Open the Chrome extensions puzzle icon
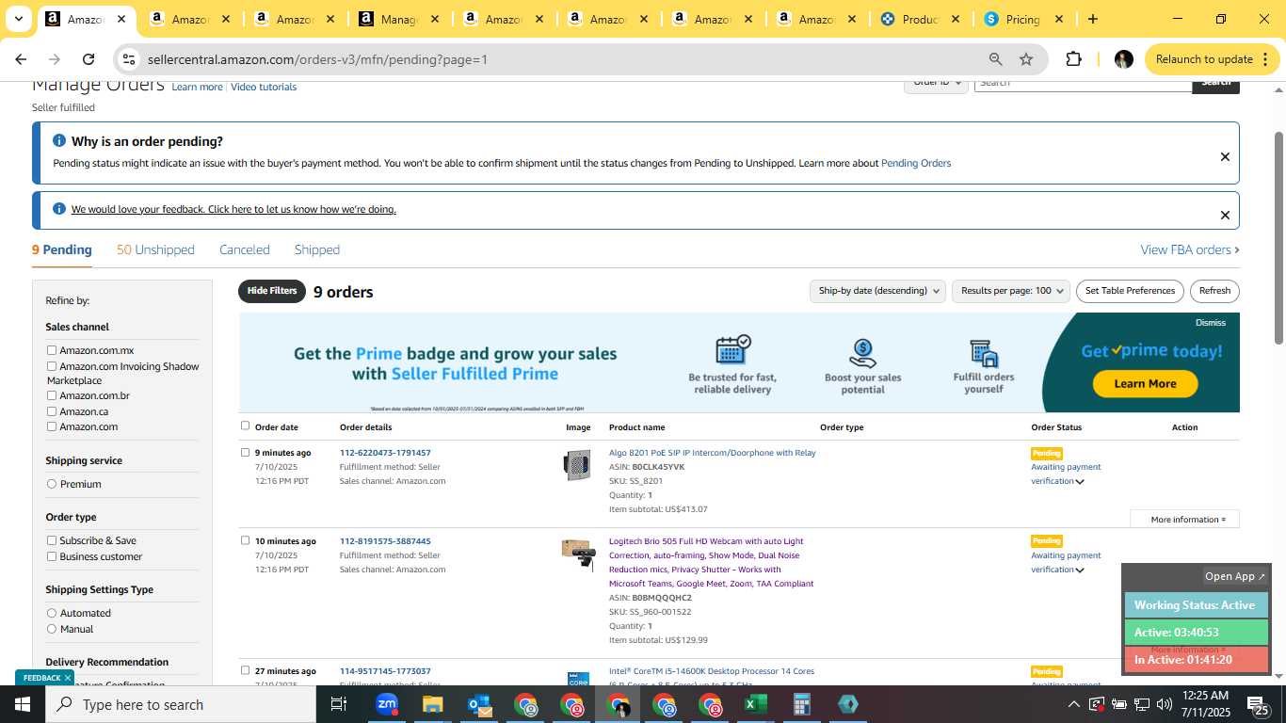 click(x=1073, y=59)
